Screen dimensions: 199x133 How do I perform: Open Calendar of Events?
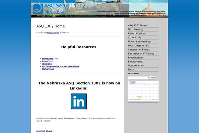[139, 50]
